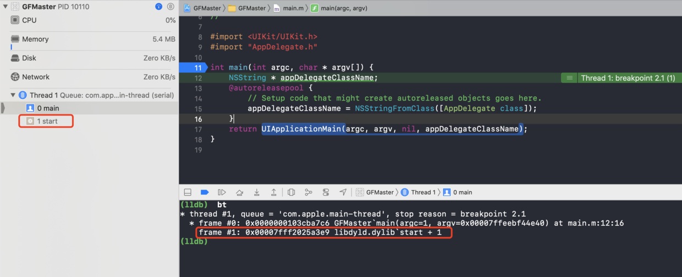Viewport: 682px width, 277px height.
Task: Select the Thread 1 row in debug navigator
Action: tap(89, 95)
